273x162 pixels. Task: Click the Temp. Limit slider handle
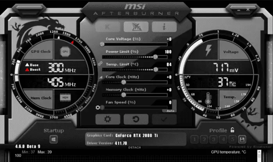(x=156, y=70)
